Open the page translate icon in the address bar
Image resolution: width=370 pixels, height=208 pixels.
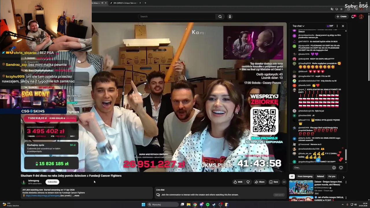tap(332, 9)
